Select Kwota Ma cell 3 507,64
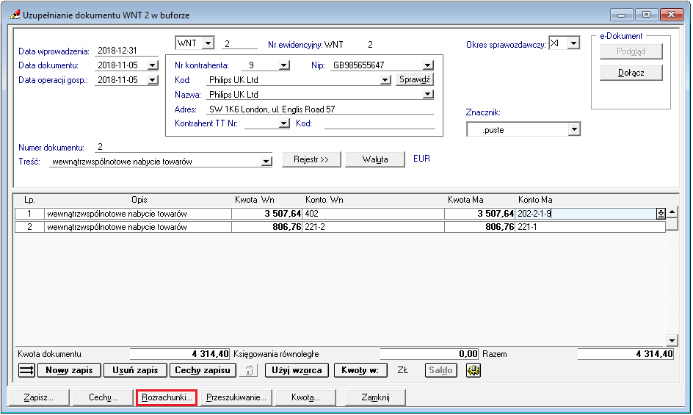693x415 pixels. tap(480, 214)
